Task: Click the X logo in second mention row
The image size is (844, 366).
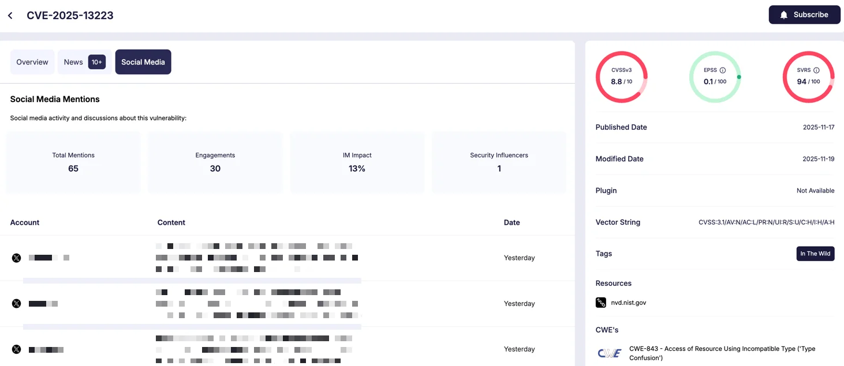Action: coord(16,303)
